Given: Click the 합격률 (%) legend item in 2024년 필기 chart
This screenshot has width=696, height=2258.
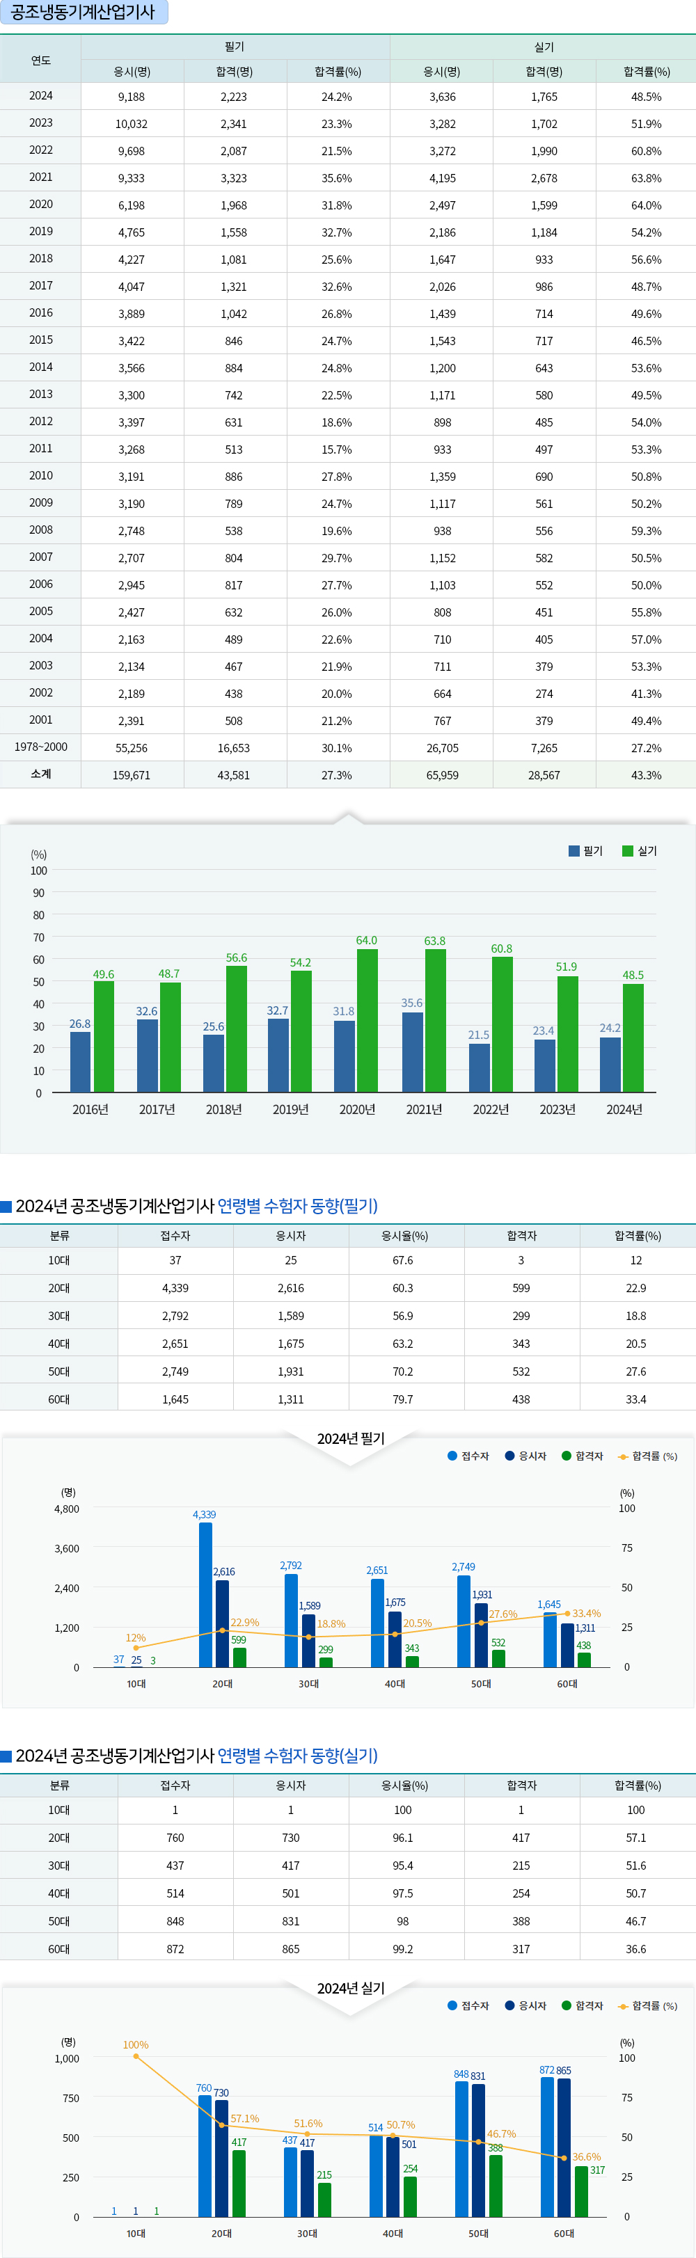Looking at the screenshot, I should (648, 1456).
